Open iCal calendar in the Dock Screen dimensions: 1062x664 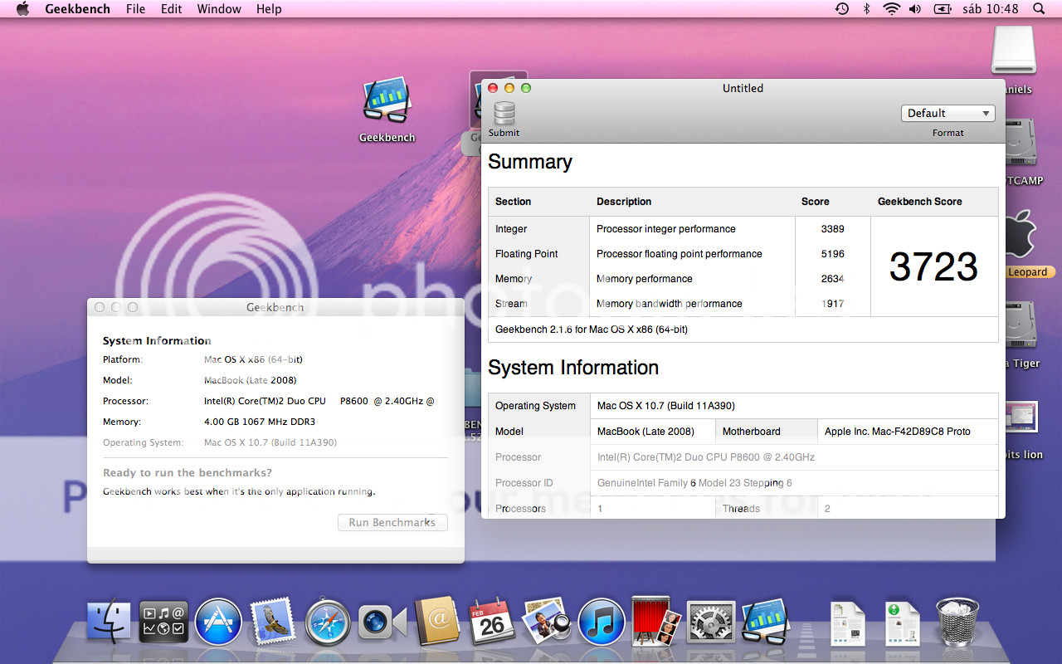coord(492,621)
